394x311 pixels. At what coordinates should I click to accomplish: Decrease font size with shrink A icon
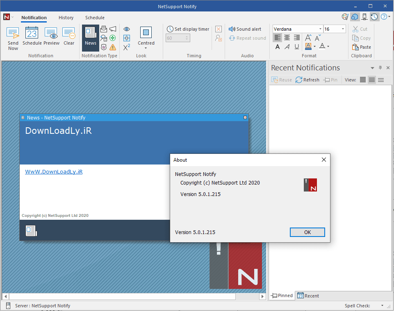click(x=318, y=38)
